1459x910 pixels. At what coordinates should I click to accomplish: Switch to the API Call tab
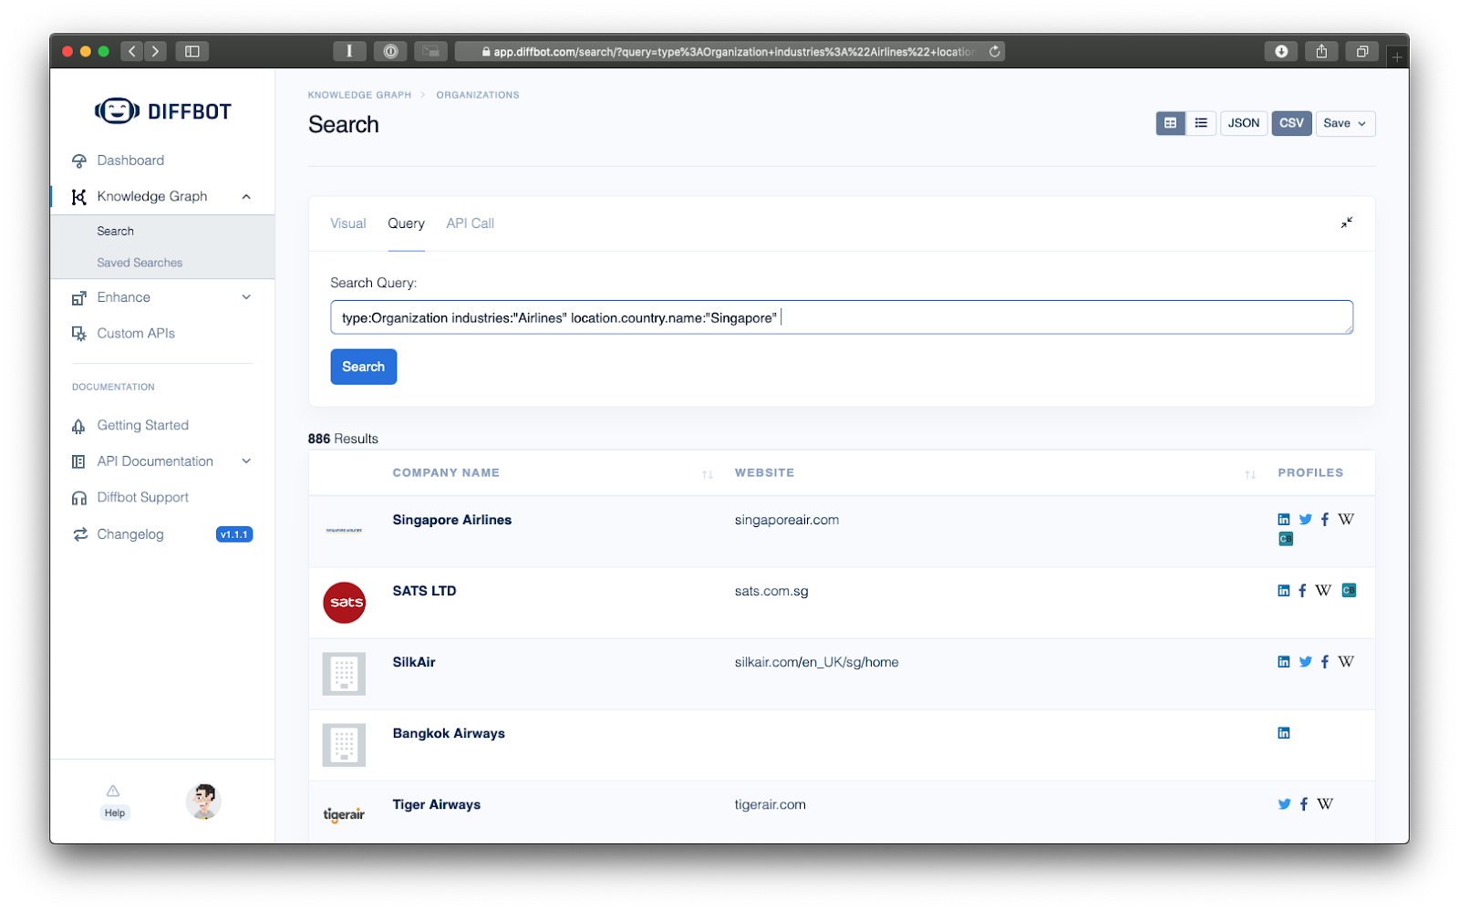tap(470, 223)
